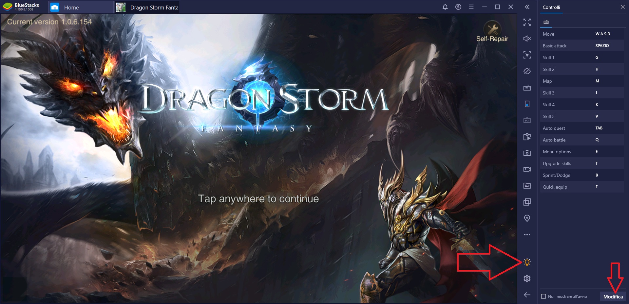Select the Skill 4 control row

click(x=582, y=105)
